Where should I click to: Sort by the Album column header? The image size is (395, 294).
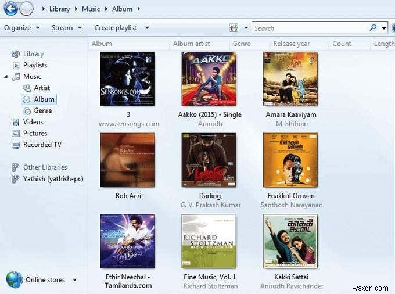point(129,44)
